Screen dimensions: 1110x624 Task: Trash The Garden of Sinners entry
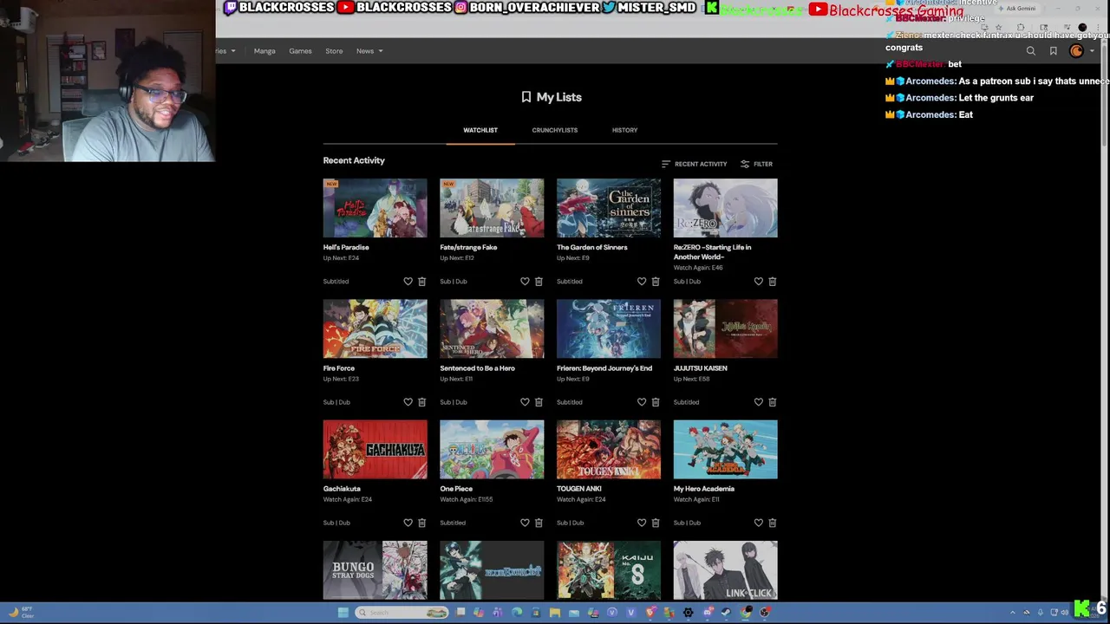[656, 282]
